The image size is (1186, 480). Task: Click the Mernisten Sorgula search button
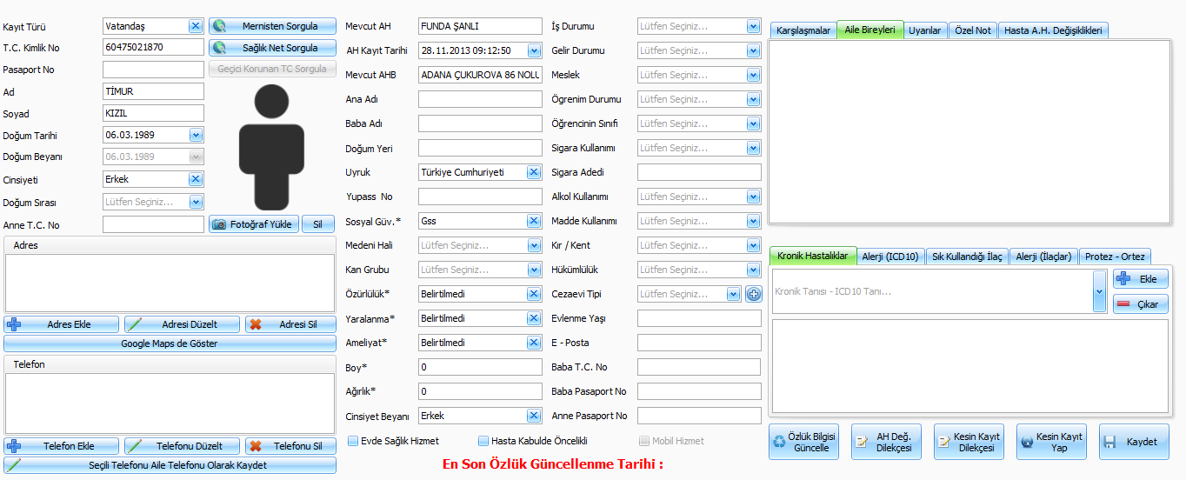click(x=272, y=27)
